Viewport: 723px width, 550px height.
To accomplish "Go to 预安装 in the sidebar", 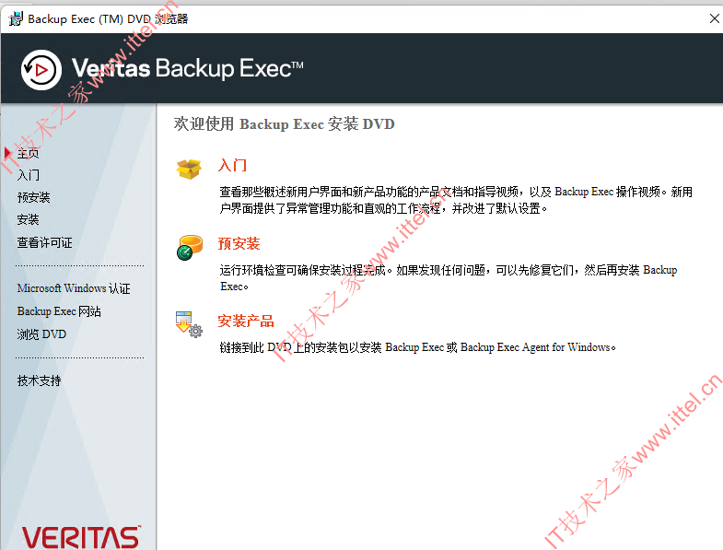I will tap(33, 197).
